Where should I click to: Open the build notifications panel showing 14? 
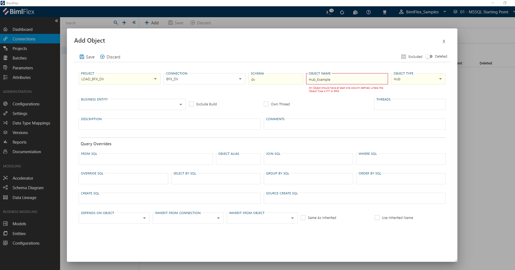click(329, 12)
